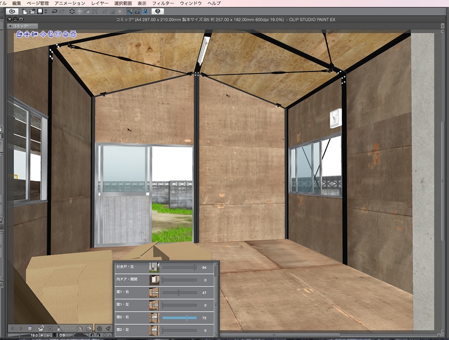449x340 pixels.
Task: Open the 3D object list icon
Action: click(x=30, y=328)
